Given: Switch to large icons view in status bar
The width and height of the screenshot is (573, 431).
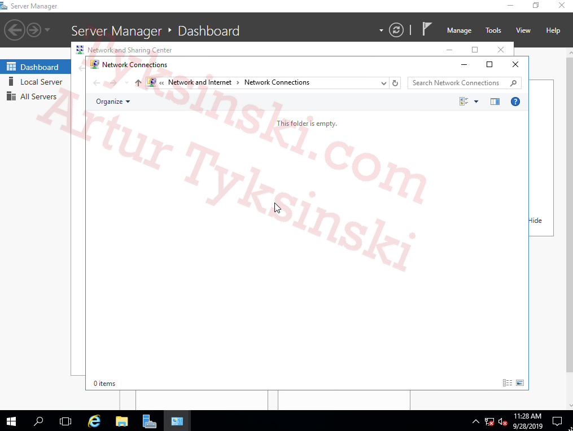Looking at the screenshot, I should [x=520, y=383].
